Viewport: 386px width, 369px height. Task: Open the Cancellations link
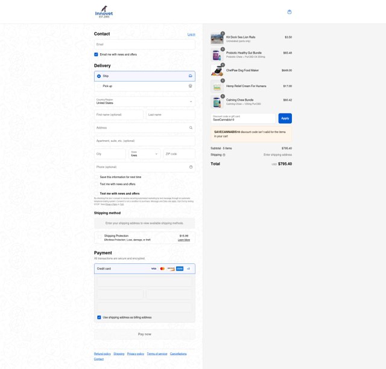(179, 354)
